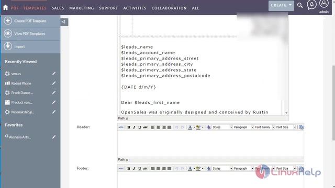Redo in Header editor toolbar
This screenshot has width=335, height=188.
pyautogui.click(x=183, y=127)
